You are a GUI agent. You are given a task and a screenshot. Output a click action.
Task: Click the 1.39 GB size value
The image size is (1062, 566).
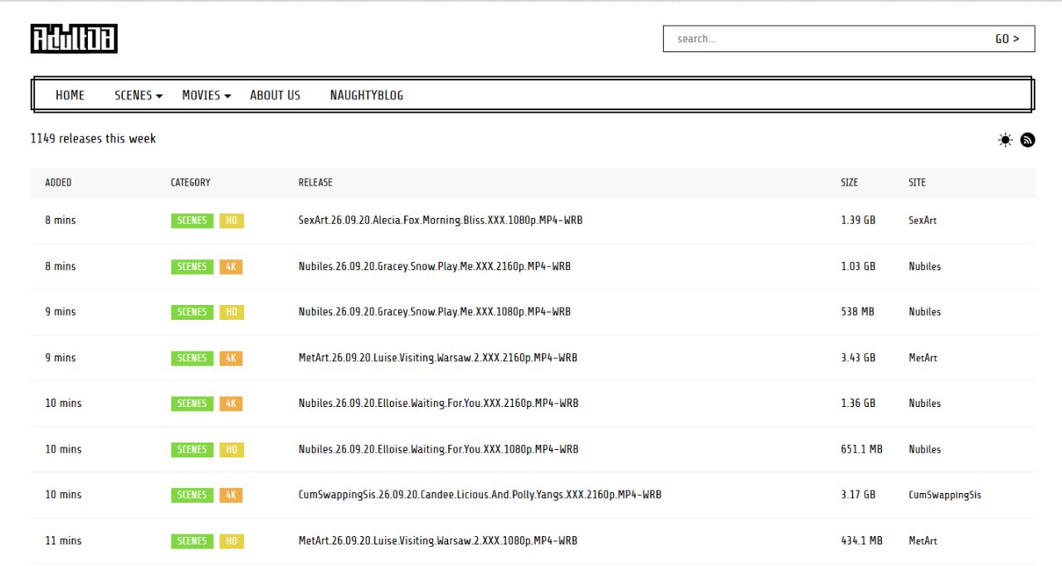click(858, 220)
